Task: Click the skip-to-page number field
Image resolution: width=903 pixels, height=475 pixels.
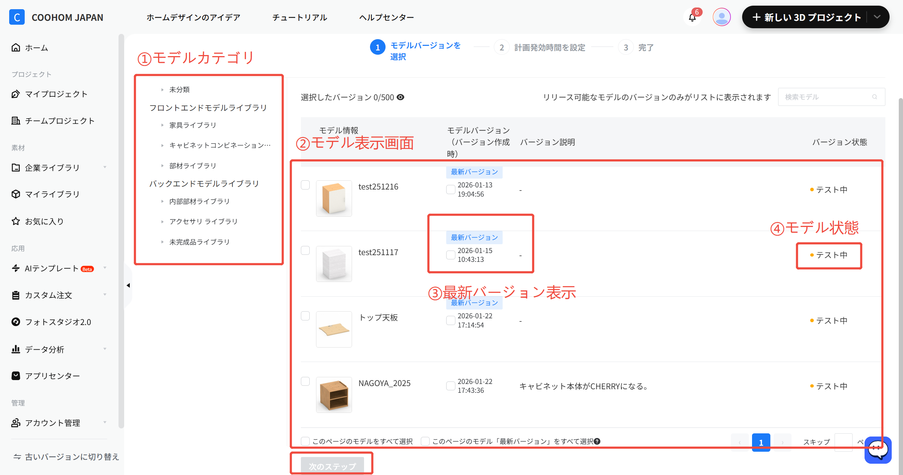Action: [843, 442]
